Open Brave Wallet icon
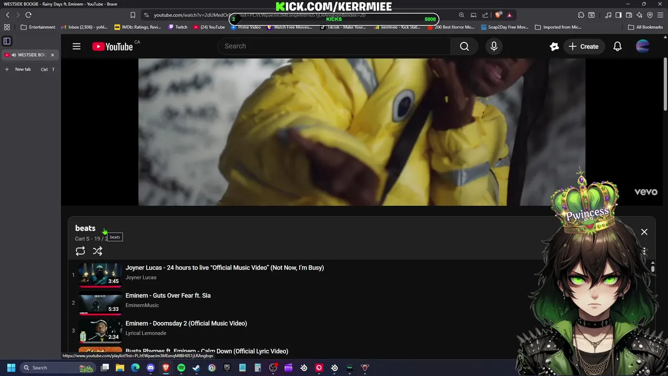Viewport: 668px width, 376px height. click(629, 15)
